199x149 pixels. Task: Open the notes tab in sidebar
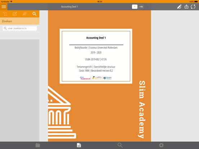(x=15, y=14)
